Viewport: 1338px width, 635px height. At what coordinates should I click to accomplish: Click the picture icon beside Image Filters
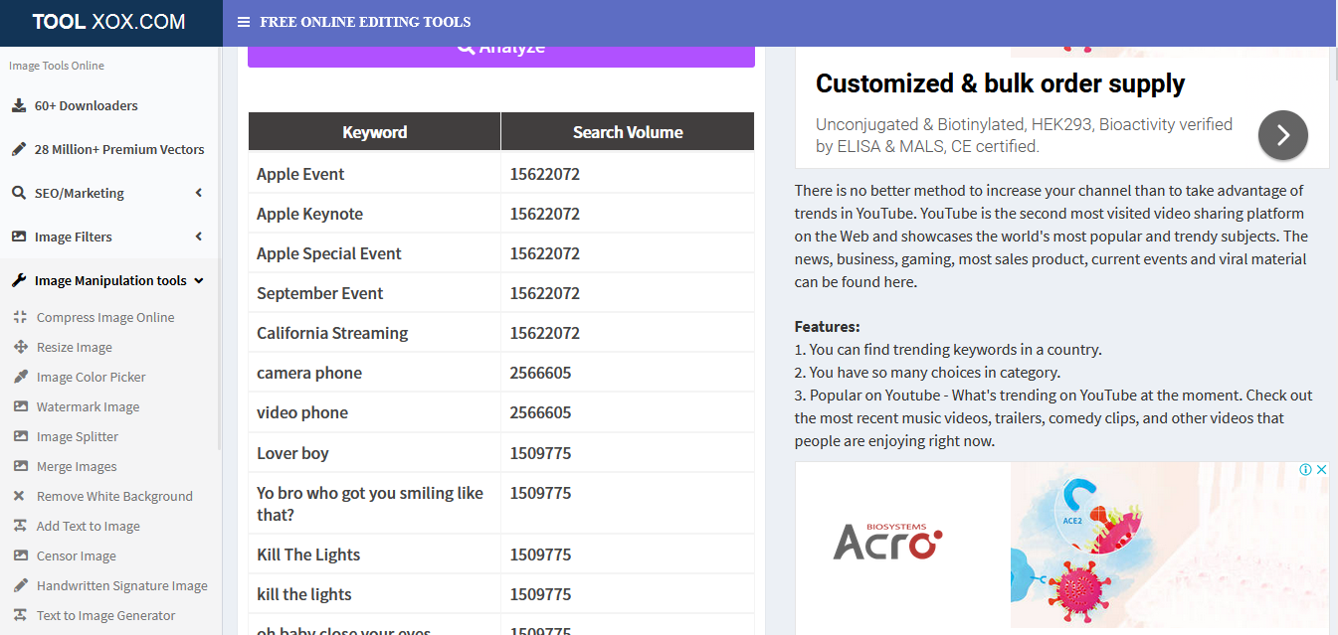coord(19,237)
